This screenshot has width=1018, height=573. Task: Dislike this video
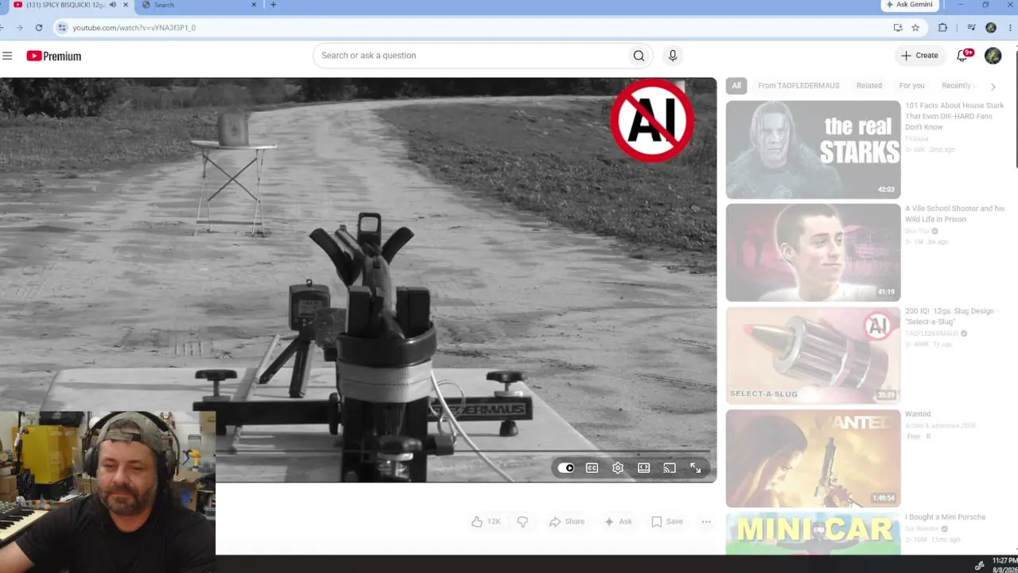tap(523, 521)
